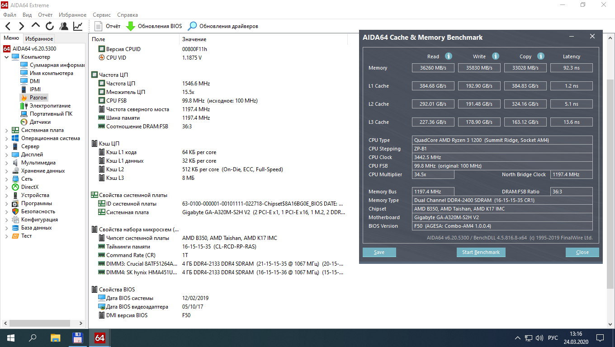Click the AIDA64 taskbar icon
The height and width of the screenshot is (347, 615).
coord(99,338)
